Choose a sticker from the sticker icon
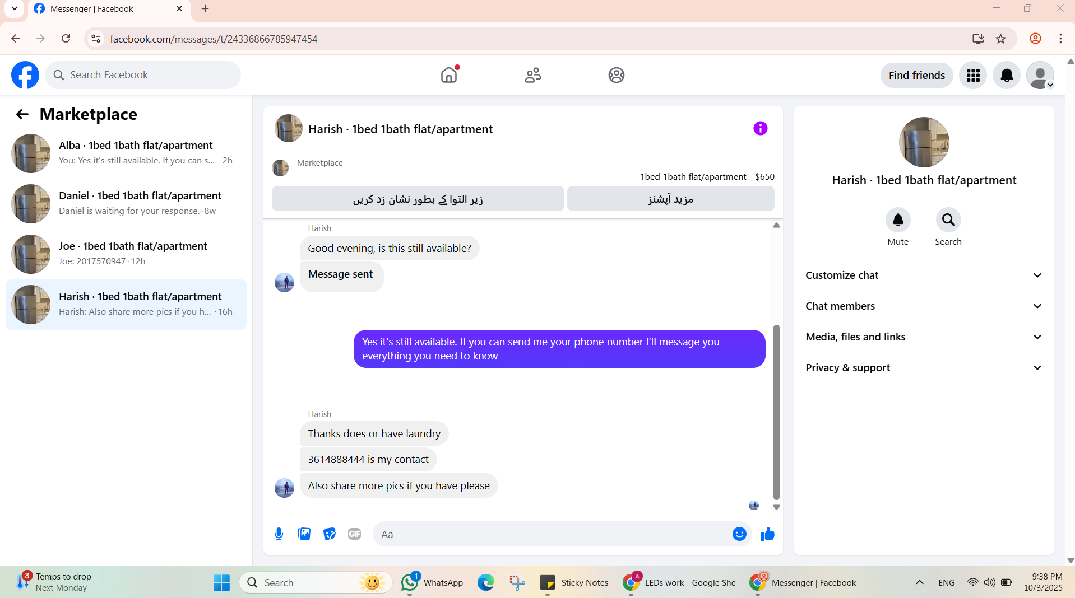This screenshot has width=1075, height=598. coord(330,534)
